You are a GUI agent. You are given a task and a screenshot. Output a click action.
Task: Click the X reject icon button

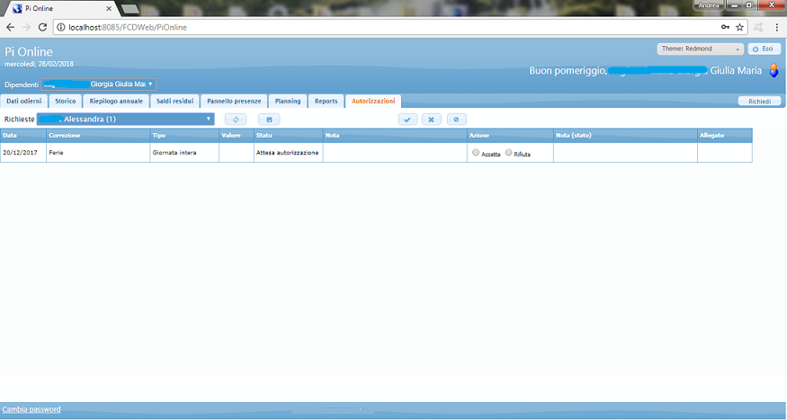coord(432,119)
